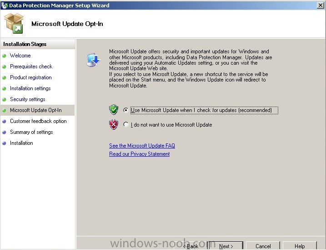Click the Installation Stages header
The image size is (326, 250).
38,44
